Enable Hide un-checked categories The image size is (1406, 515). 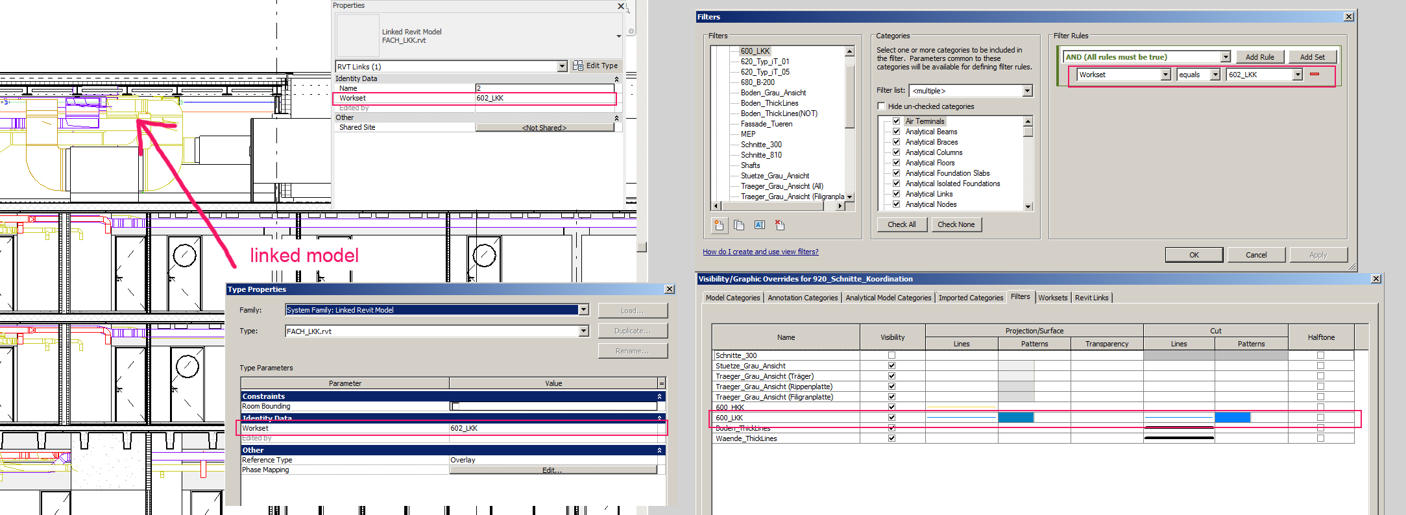click(x=881, y=106)
